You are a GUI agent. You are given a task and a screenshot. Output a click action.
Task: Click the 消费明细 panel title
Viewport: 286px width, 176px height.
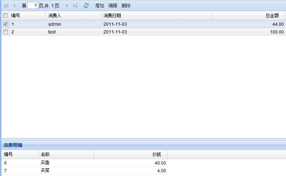click(x=13, y=145)
